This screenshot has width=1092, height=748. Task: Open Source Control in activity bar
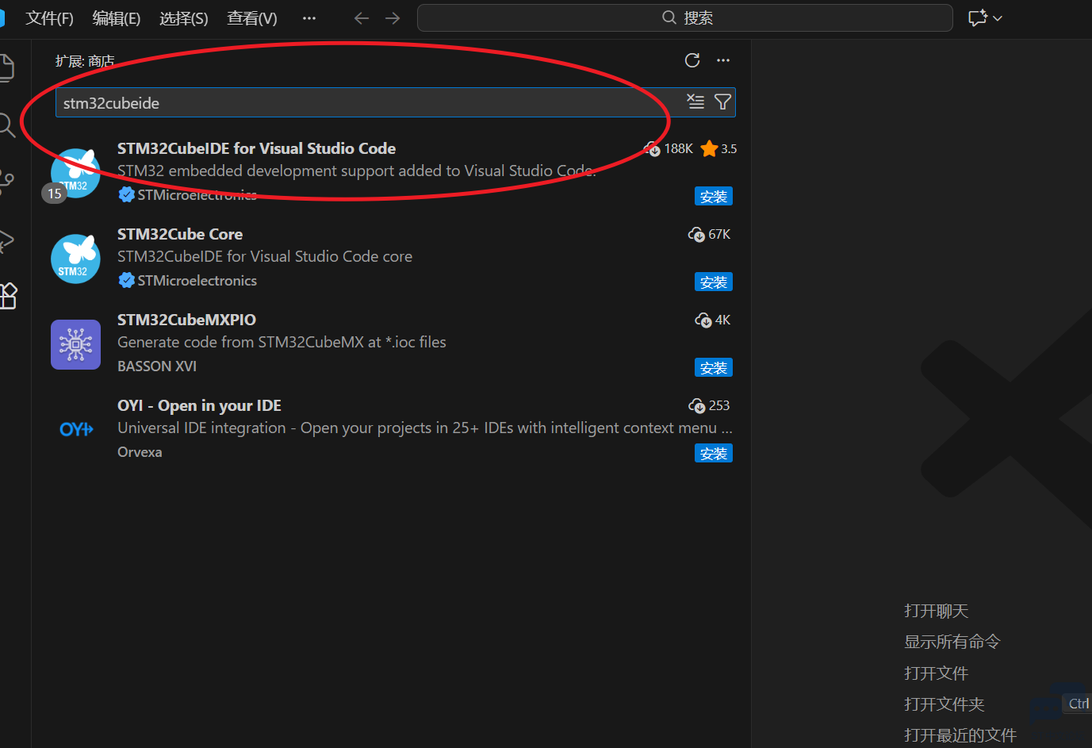point(6,182)
